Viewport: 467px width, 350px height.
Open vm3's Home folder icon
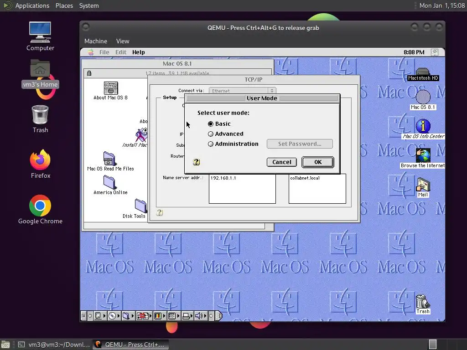pyautogui.click(x=40, y=74)
